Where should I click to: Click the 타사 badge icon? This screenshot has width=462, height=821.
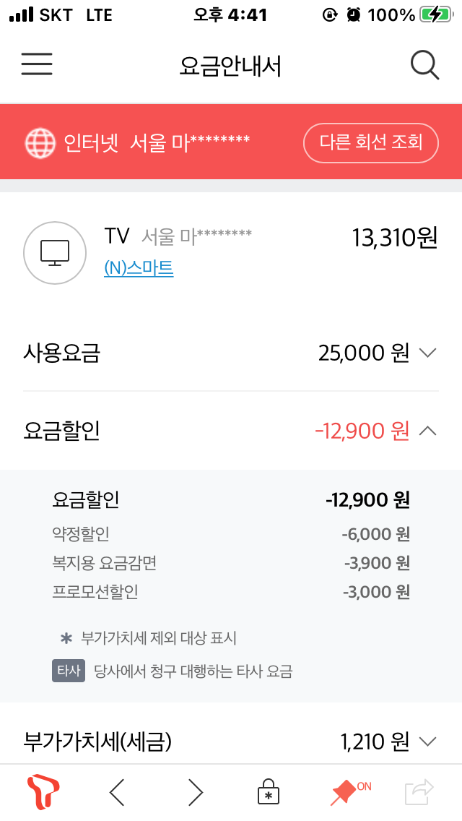tap(68, 671)
